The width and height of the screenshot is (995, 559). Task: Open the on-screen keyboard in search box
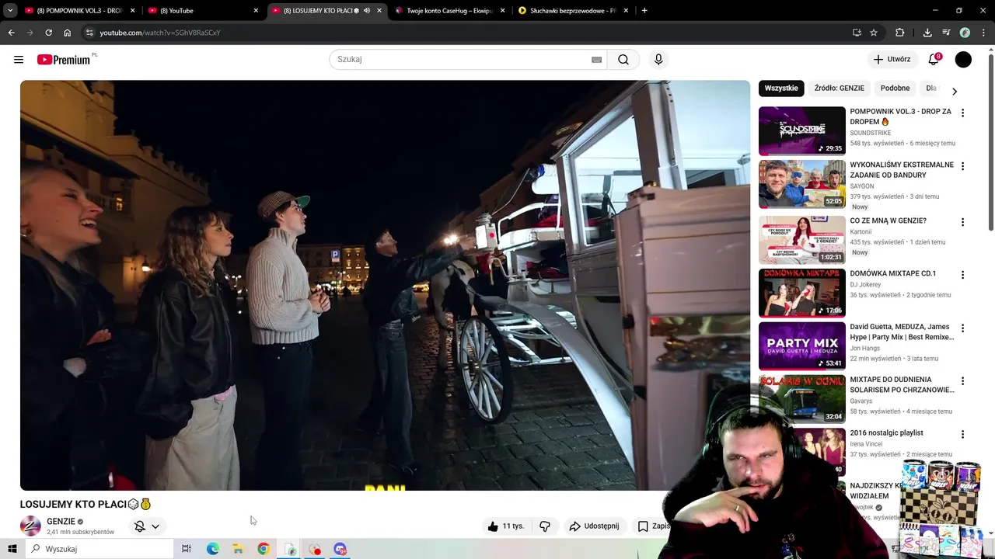[x=596, y=60]
